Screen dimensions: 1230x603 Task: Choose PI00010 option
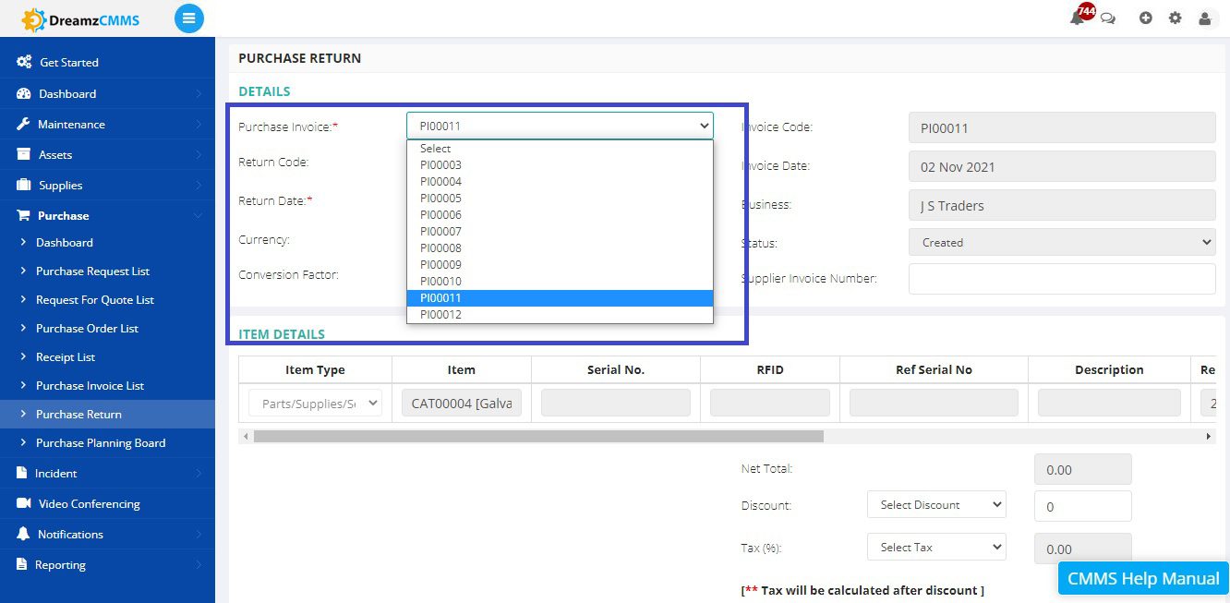[x=560, y=281]
